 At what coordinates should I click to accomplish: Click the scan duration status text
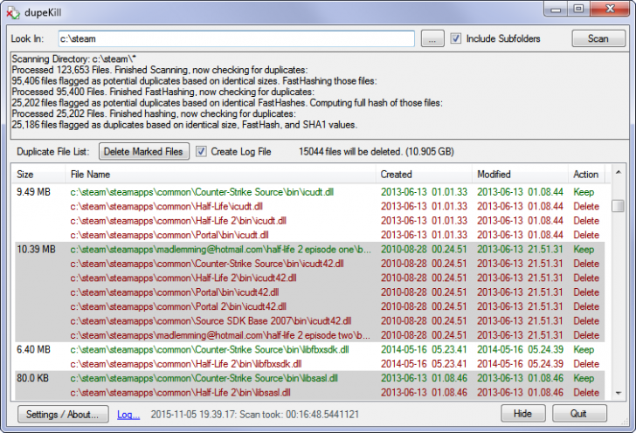coord(255,415)
